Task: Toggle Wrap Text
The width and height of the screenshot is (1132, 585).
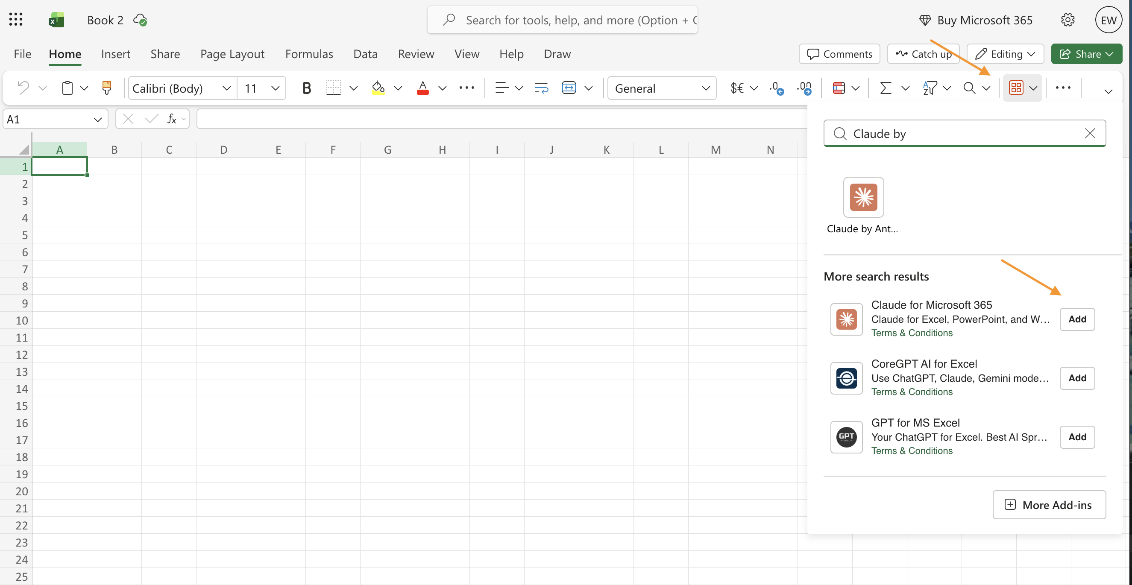Action: point(541,88)
